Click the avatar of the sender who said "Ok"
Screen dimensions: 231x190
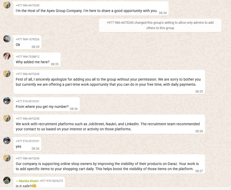[7, 39]
